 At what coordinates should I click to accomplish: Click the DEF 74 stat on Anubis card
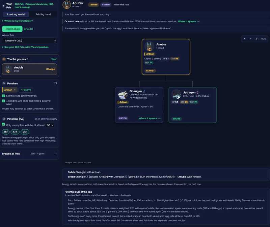[x=149, y=63]
